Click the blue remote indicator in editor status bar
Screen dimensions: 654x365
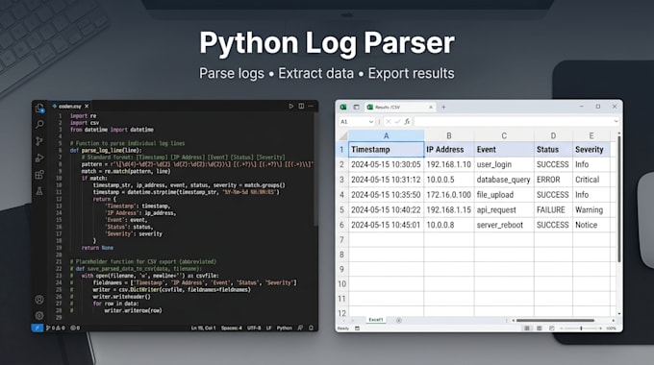(x=38, y=328)
